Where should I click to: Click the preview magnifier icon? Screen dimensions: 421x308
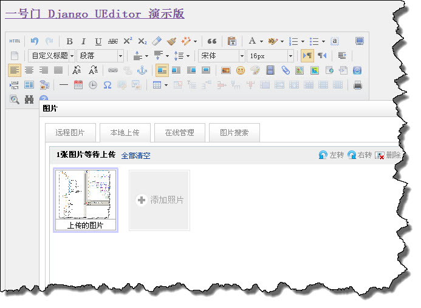(15, 99)
